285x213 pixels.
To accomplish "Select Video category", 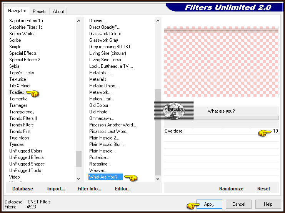I will pyautogui.click(x=14, y=177).
